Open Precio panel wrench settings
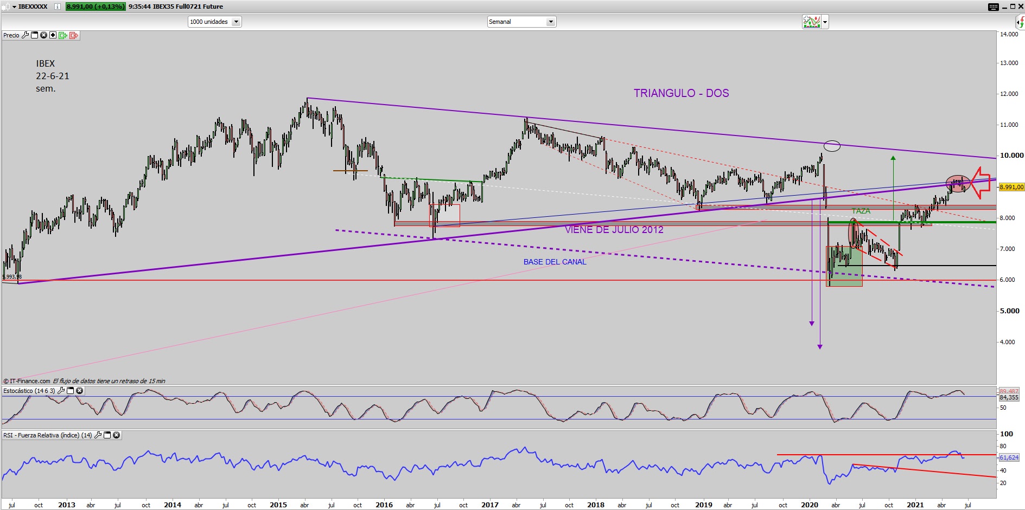Screen dimensions: 1025x510 pos(25,35)
